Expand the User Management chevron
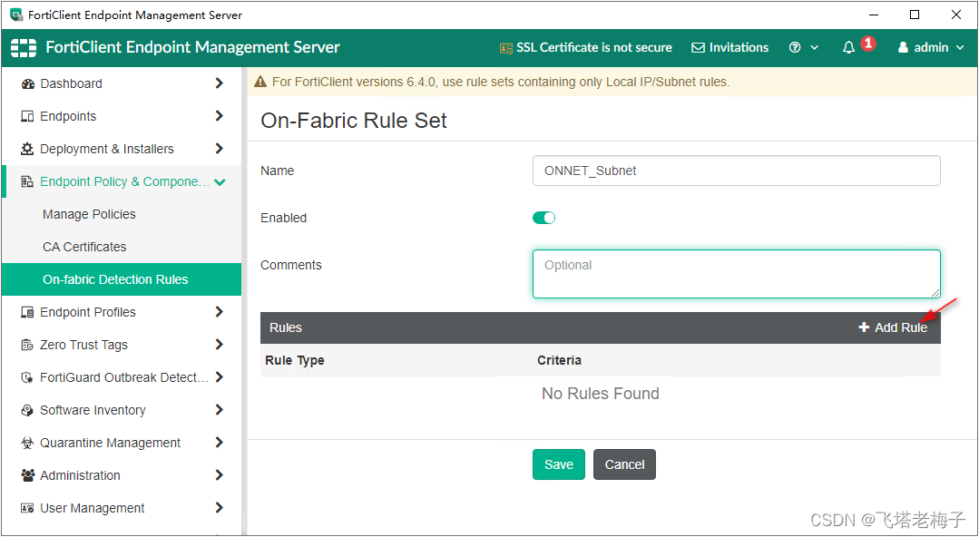This screenshot has height=537, width=979. click(220, 508)
